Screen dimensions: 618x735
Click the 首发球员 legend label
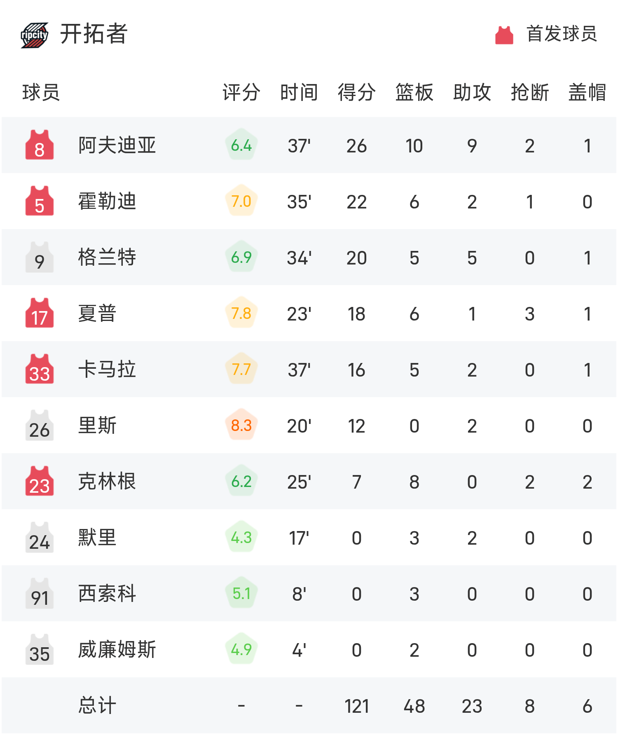[562, 34]
